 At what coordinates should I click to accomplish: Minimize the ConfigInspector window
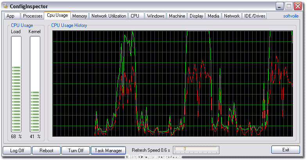tap(279, 6)
